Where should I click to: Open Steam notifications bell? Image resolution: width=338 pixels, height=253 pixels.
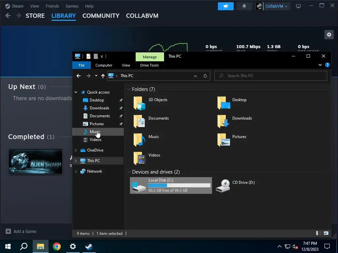tap(244, 6)
